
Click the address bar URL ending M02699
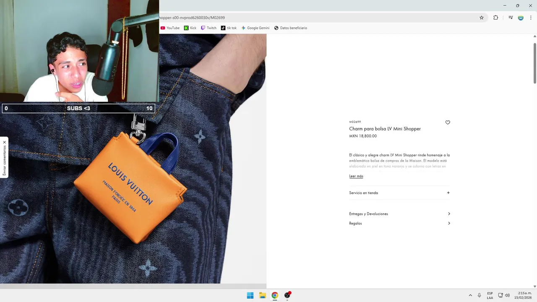(x=192, y=18)
